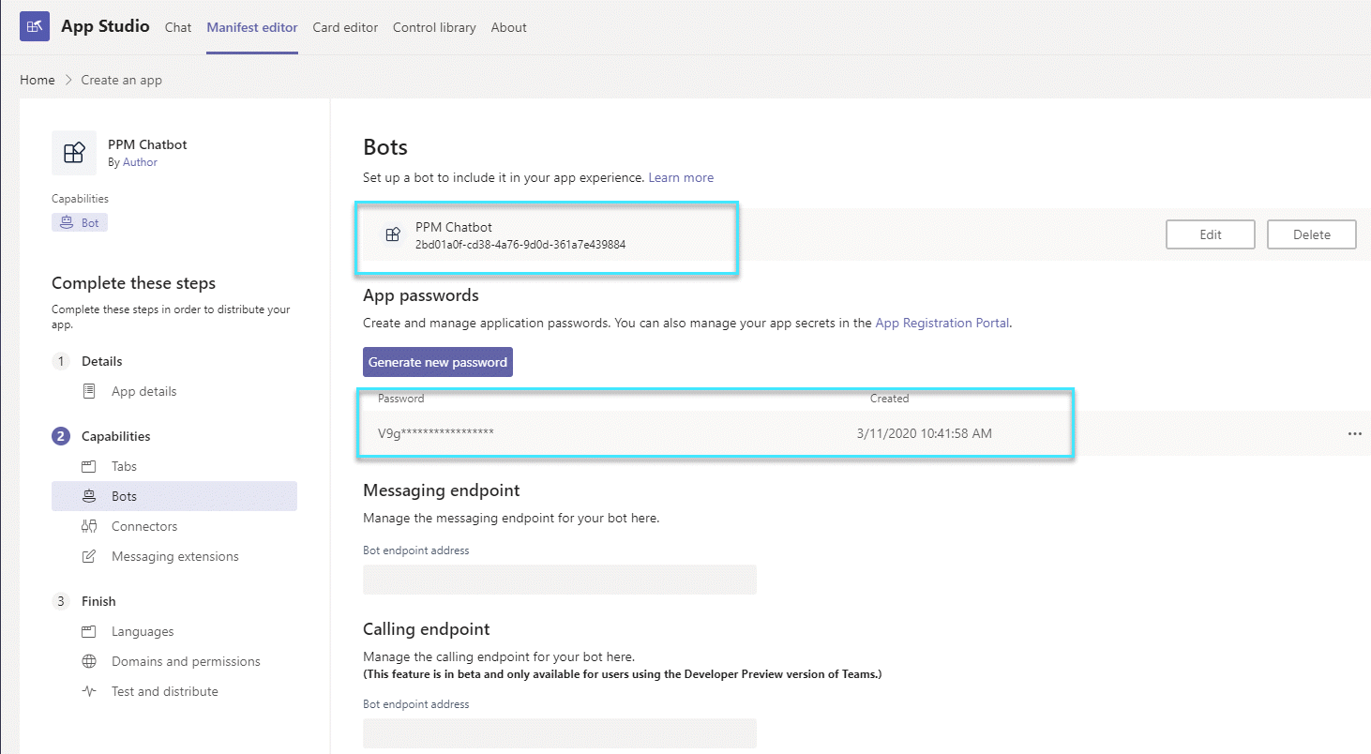Open the Learn more link

[x=681, y=177]
